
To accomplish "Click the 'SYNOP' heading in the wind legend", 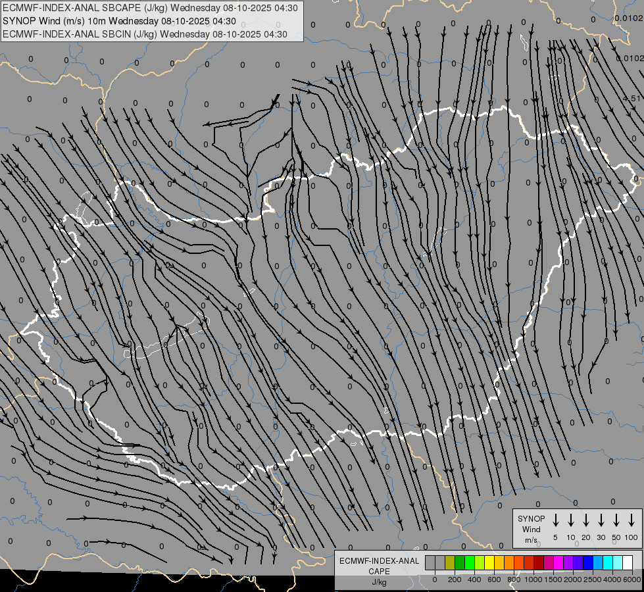I will [x=531, y=519].
